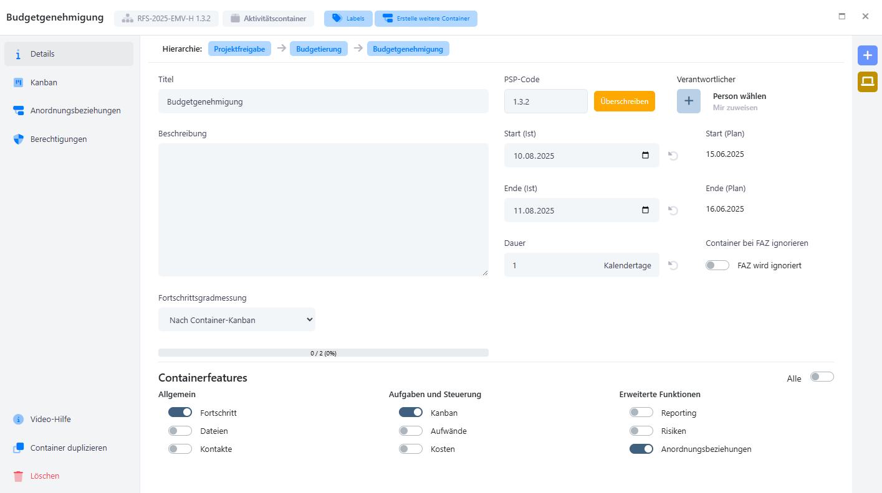Open the Details tab in sidebar
This screenshot has height=493, width=882.
(x=69, y=54)
